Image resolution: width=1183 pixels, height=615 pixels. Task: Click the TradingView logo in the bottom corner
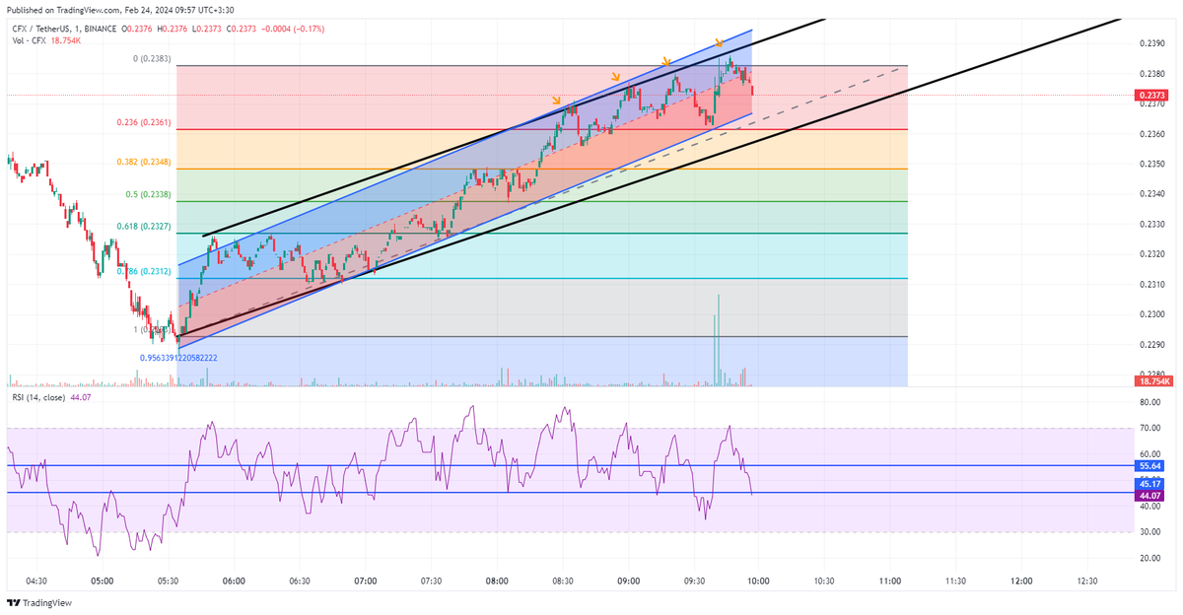click(x=31, y=603)
